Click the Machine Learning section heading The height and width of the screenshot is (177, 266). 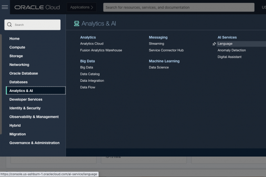point(164,61)
